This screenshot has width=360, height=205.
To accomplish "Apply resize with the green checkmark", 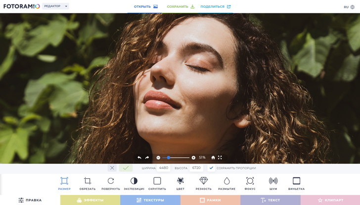I will point(126,168).
